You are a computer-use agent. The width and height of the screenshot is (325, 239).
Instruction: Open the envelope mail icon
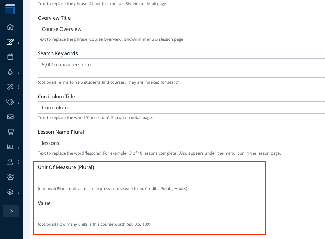coord(10,117)
